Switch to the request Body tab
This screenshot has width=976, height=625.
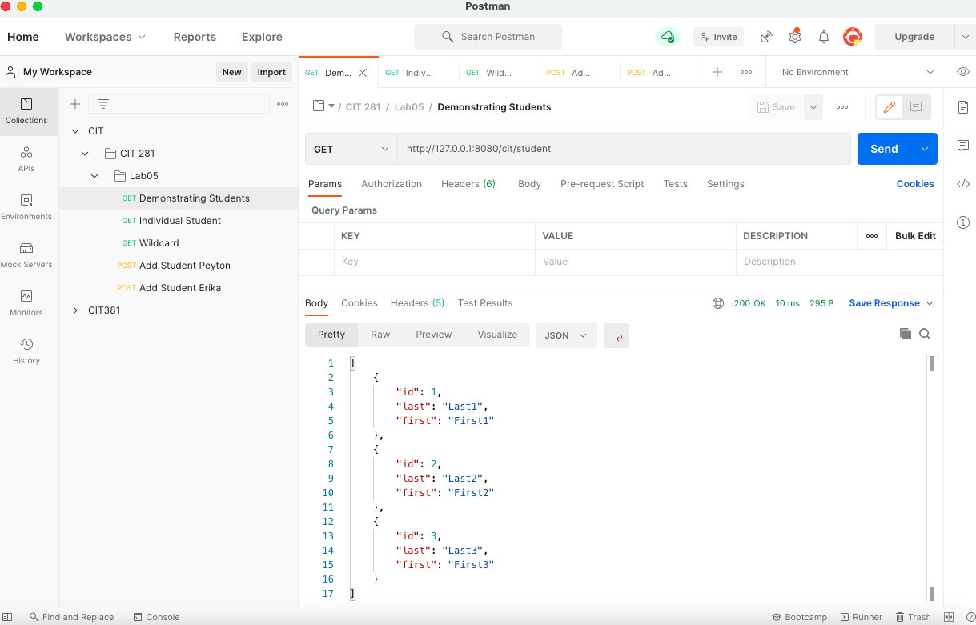[529, 184]
